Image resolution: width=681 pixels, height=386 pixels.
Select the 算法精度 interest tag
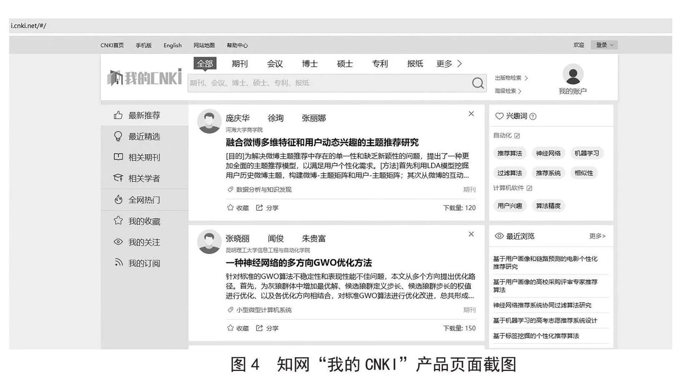tap(548, 206)
